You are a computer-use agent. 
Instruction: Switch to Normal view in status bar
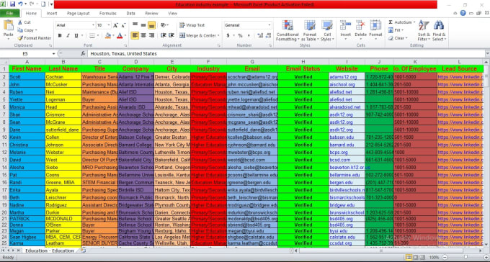point(409,257)
